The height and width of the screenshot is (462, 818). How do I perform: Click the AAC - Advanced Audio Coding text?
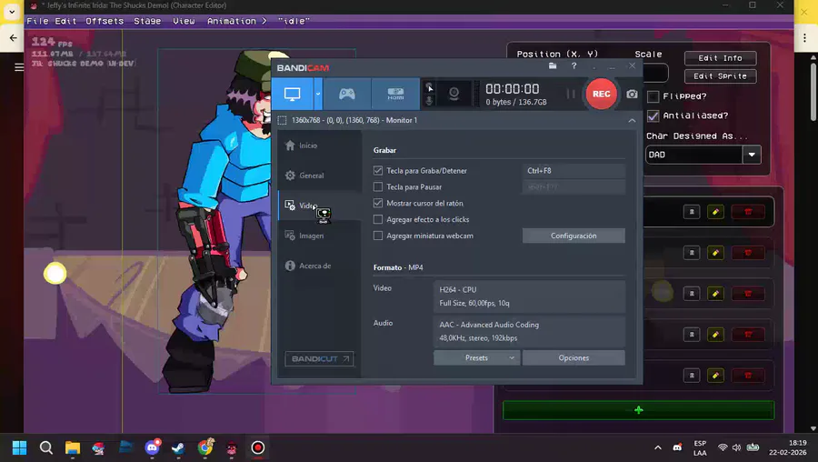point(489,325)
